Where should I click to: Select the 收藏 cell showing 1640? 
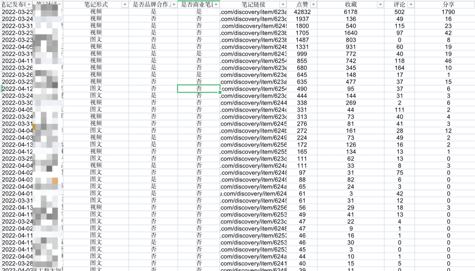point(351,33)
